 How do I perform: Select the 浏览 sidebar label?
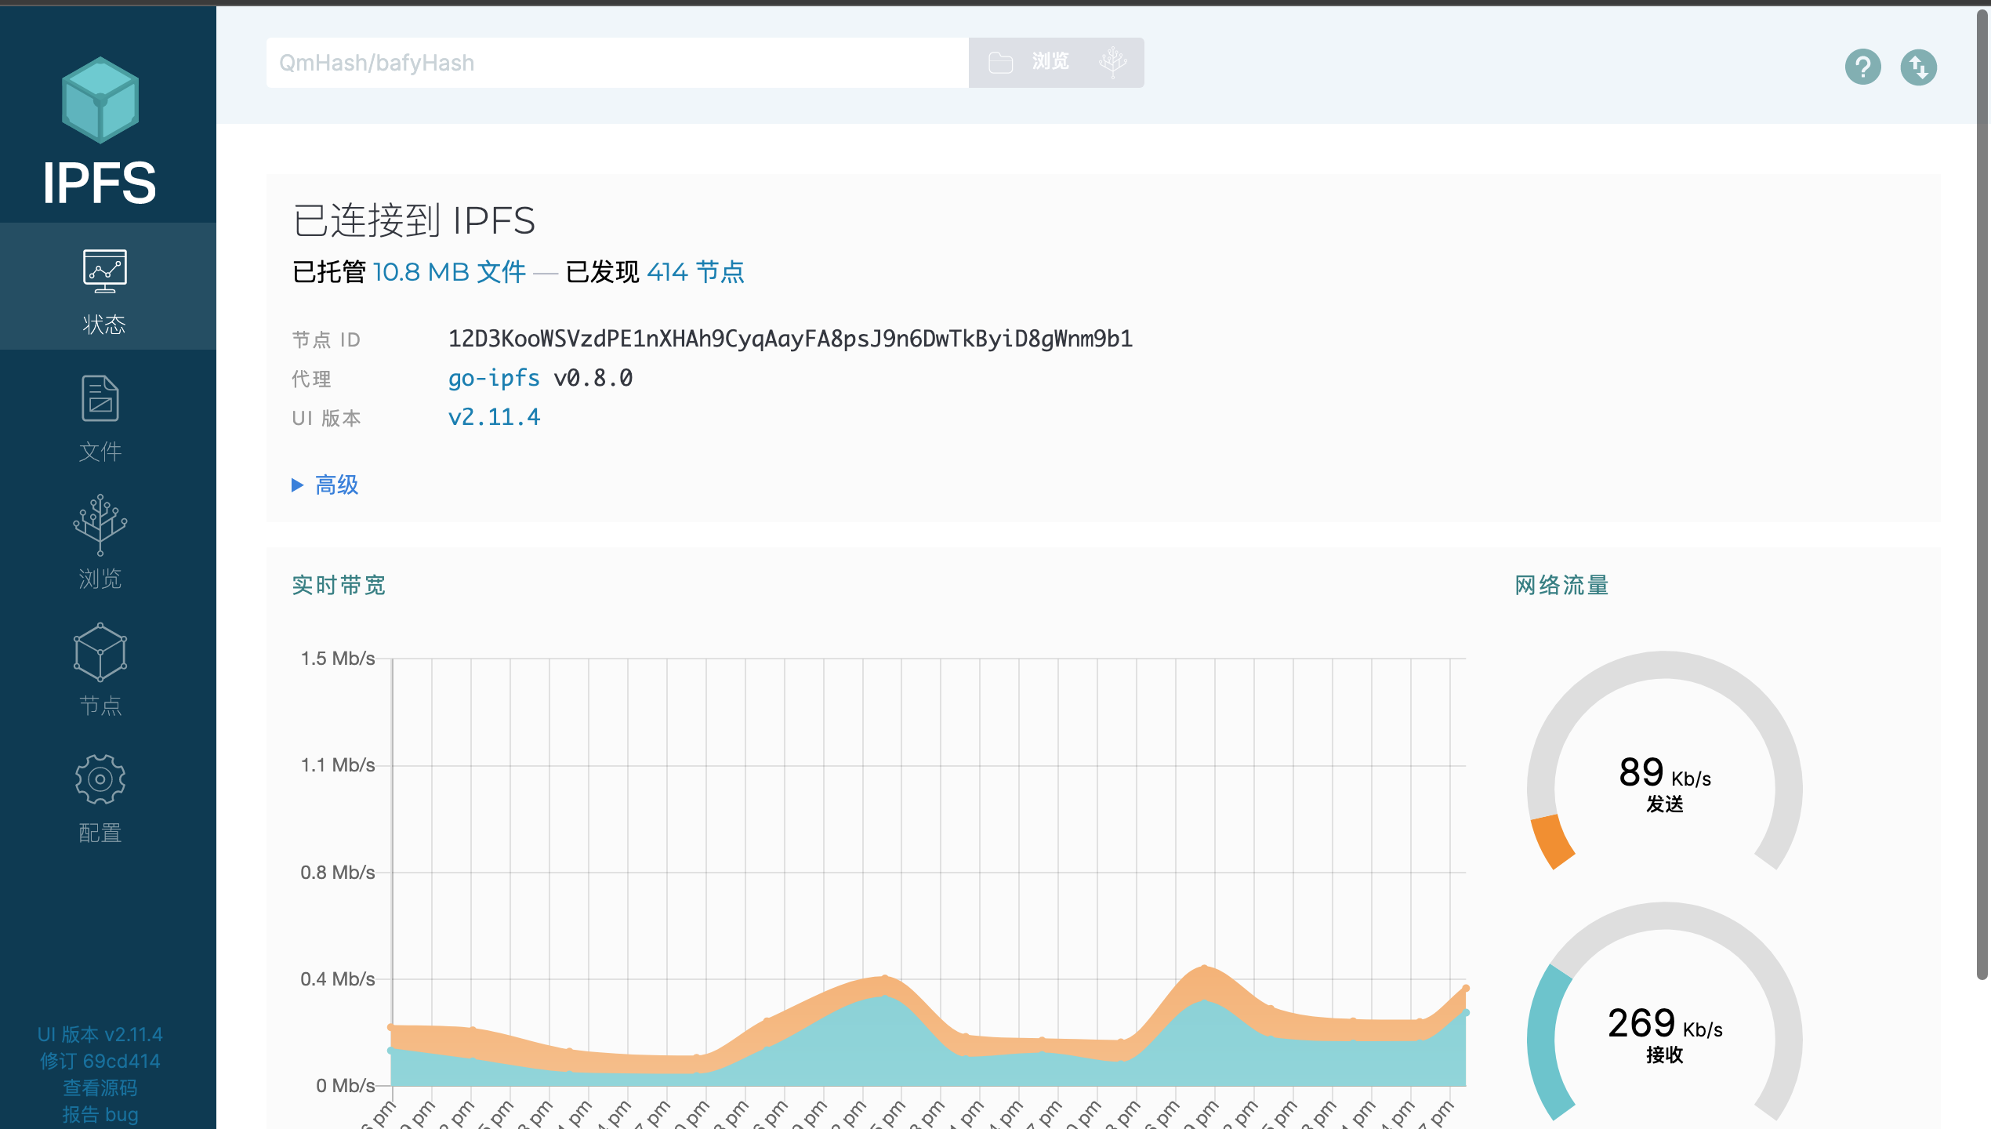point(100,579)
